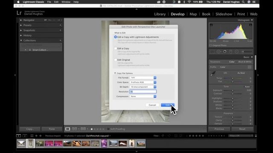The image size is (273, 153).
Task: Open Color Space dropdown
Action: click(x=143, y=82)
